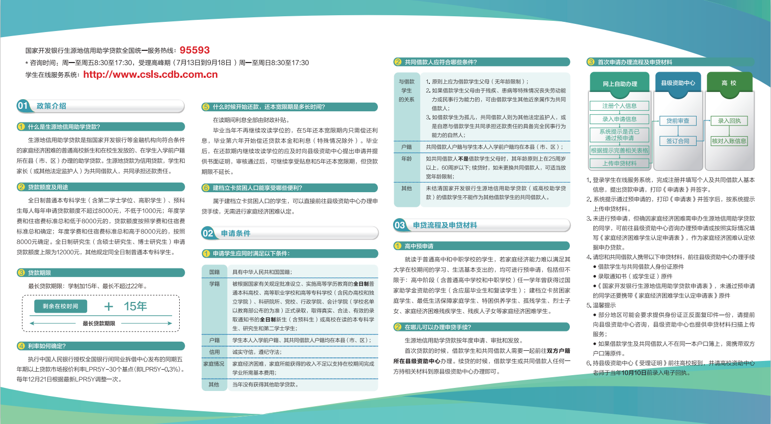Click the number 5 icon beside 什么时候开始还款
The width and height of the screenshot is (771, 424).
point(206,107)
